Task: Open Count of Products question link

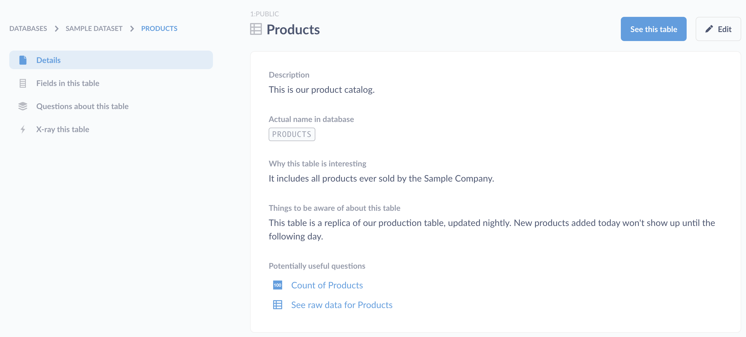Action: click(x=327, y=285)
